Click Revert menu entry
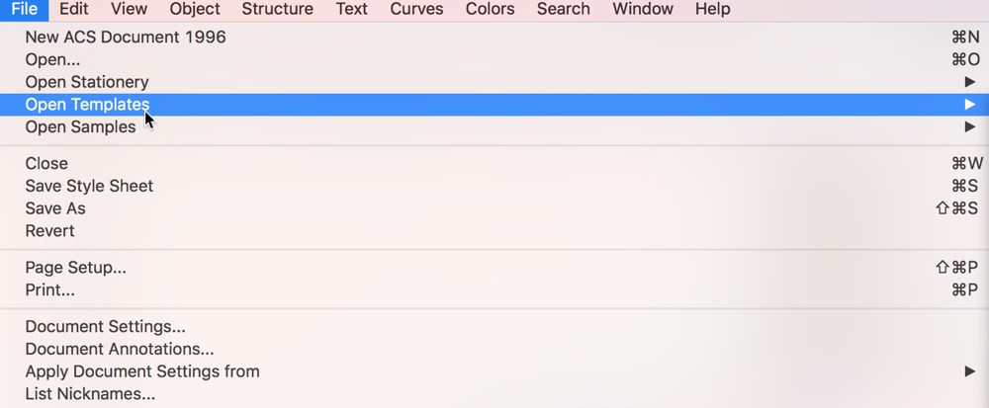989x408 pixels. pos(49,231)
